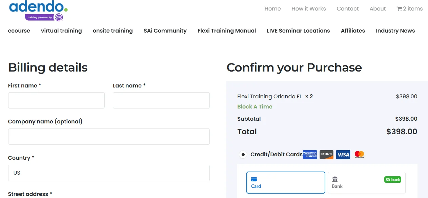The height and width of the screenshot is (198, 428).
Task: Select the Card payment tab
Action: 286,182
